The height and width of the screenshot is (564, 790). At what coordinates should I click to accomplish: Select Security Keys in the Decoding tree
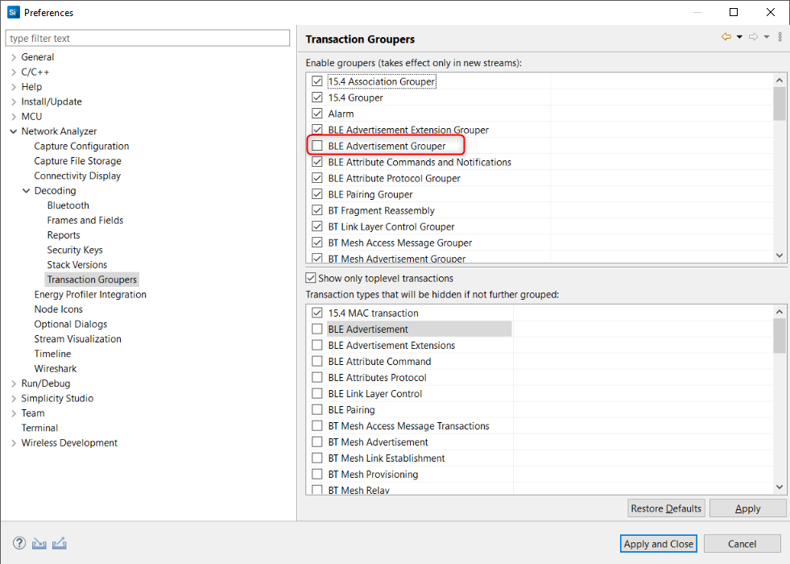75,250
